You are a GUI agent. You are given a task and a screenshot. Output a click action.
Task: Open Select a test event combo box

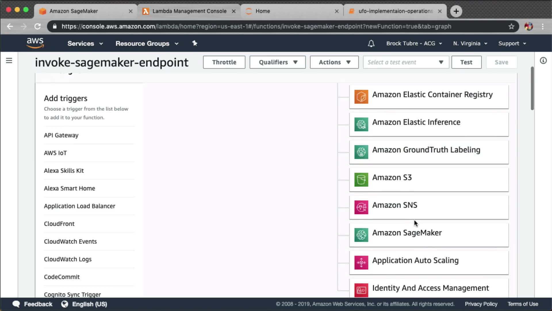(x=406, y=62)
